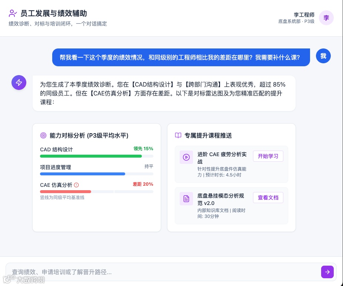This screenshot has width=343, height=286.
Task: Click the 竖线为同级平均基准线 note
Action: (x=62, y=198)
